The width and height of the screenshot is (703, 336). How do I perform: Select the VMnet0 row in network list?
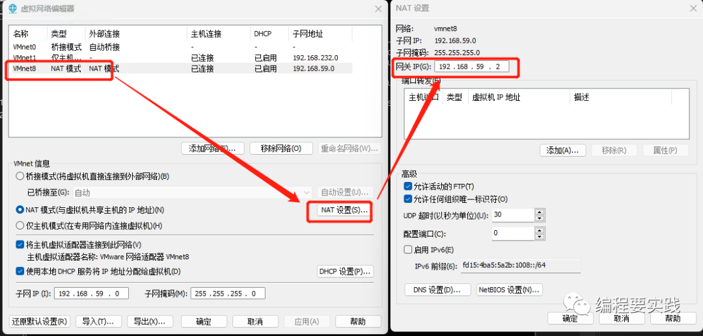(182, 47)
